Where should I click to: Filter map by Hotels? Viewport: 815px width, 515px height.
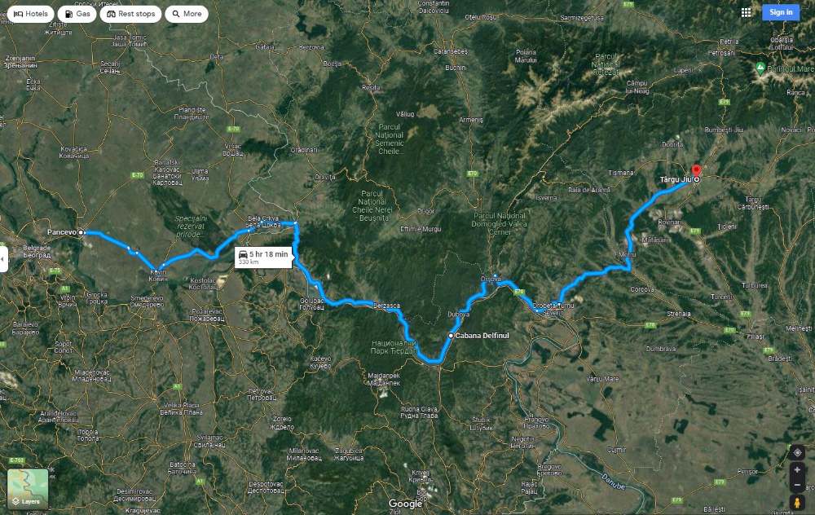31,14
